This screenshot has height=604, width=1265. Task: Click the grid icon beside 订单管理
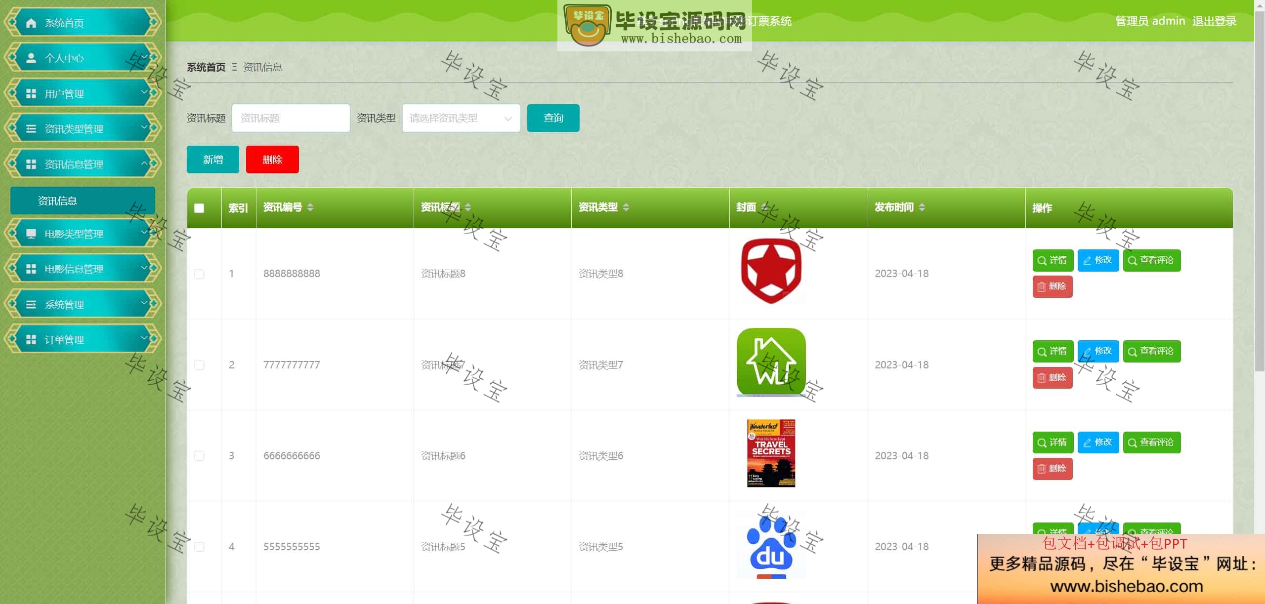(31, 339)
